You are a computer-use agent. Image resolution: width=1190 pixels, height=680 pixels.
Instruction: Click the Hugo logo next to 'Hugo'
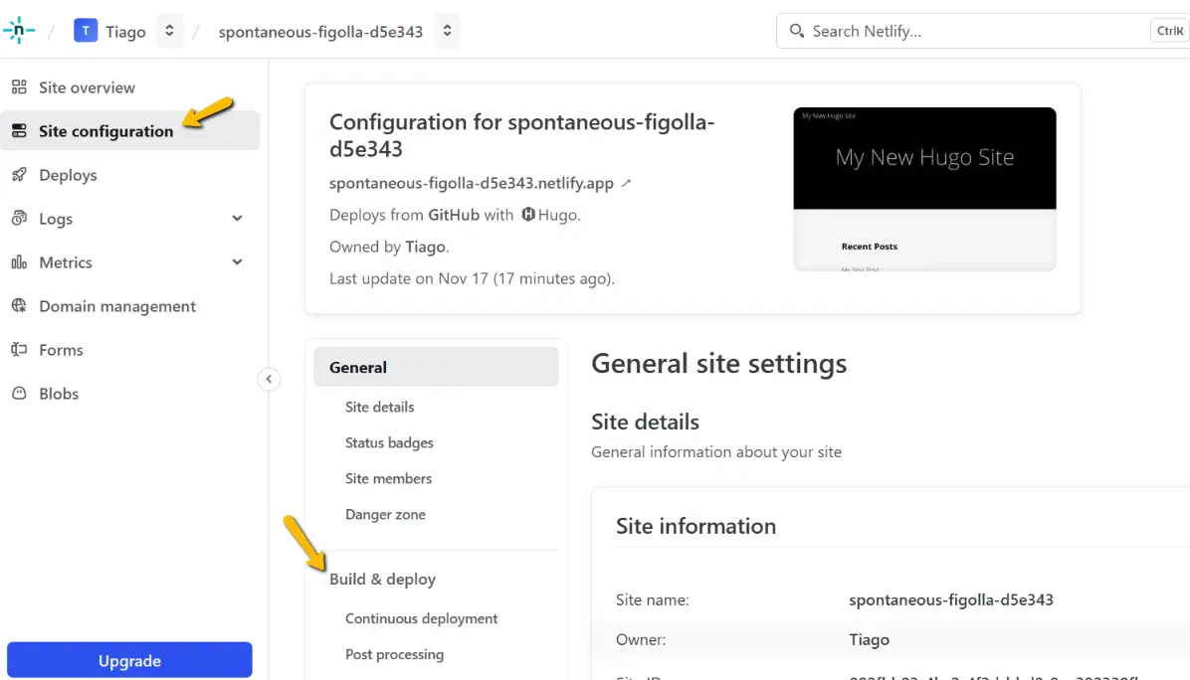point(527,214)
